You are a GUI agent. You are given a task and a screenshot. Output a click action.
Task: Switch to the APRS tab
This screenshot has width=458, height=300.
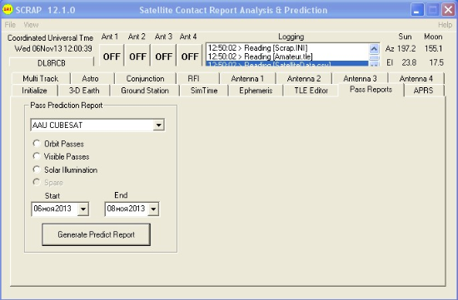click(424, 91)
